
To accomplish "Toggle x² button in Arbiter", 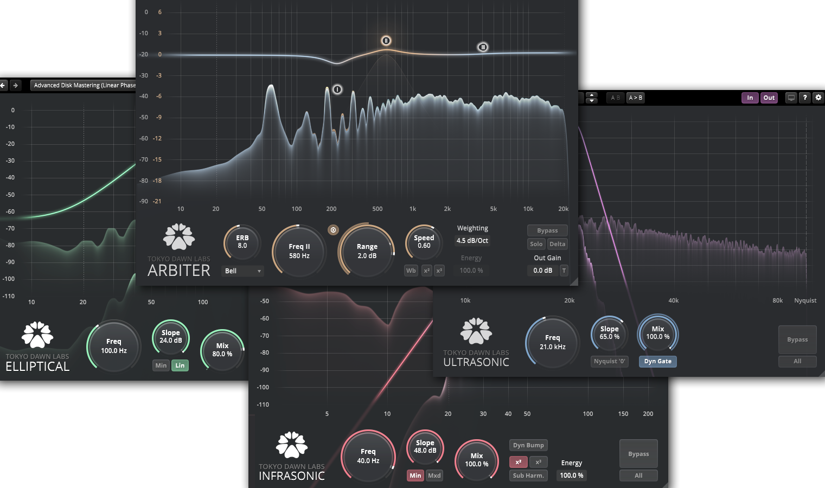I will [x=427, y=271].
